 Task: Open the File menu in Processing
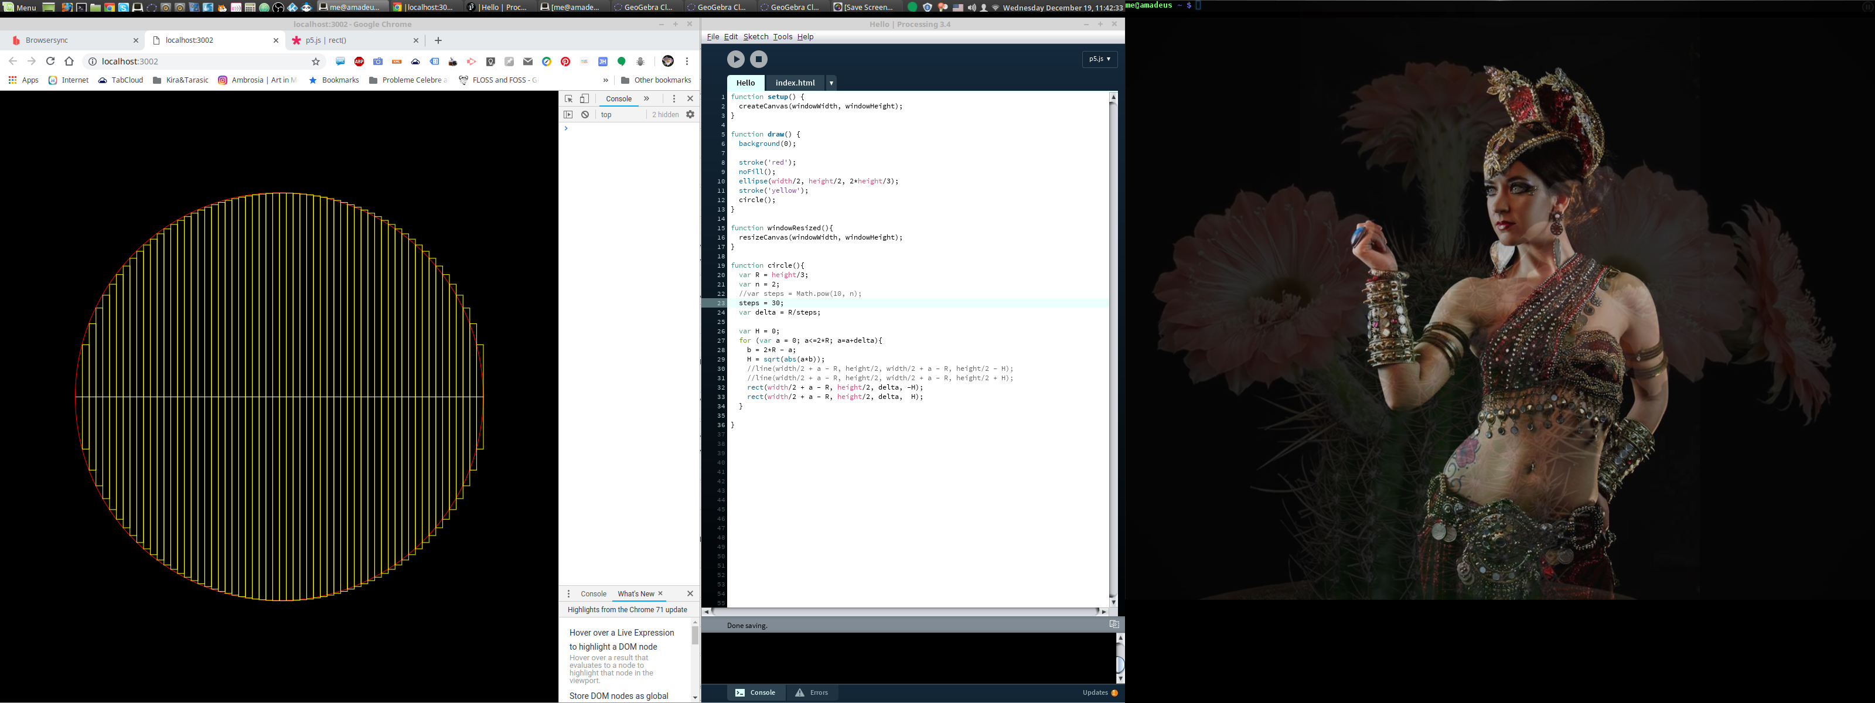coord(712,37)
